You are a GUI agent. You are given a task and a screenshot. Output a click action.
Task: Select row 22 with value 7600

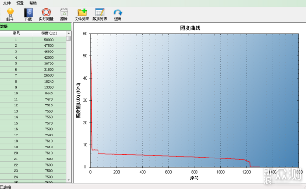click(33, 165)
